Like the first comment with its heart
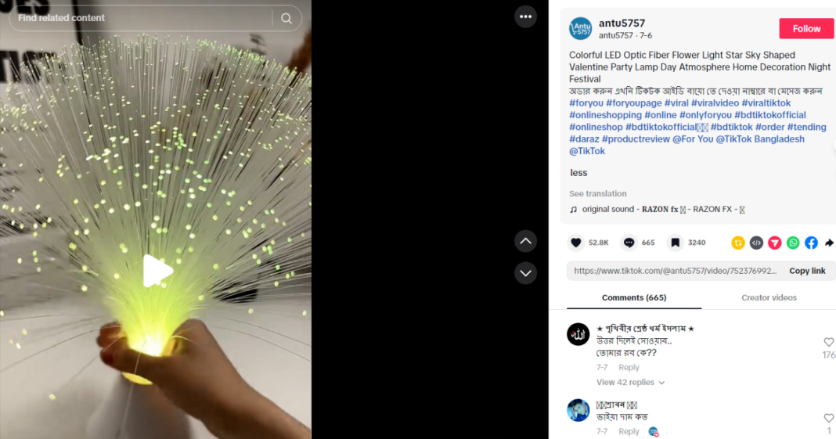 click(828, 342)
